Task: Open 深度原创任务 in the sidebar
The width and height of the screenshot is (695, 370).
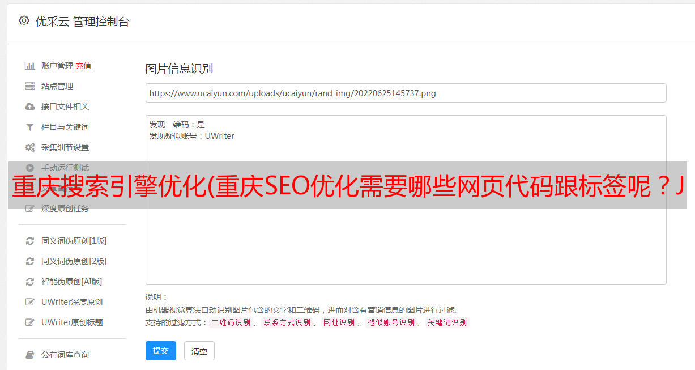Action: coord(65,209)
